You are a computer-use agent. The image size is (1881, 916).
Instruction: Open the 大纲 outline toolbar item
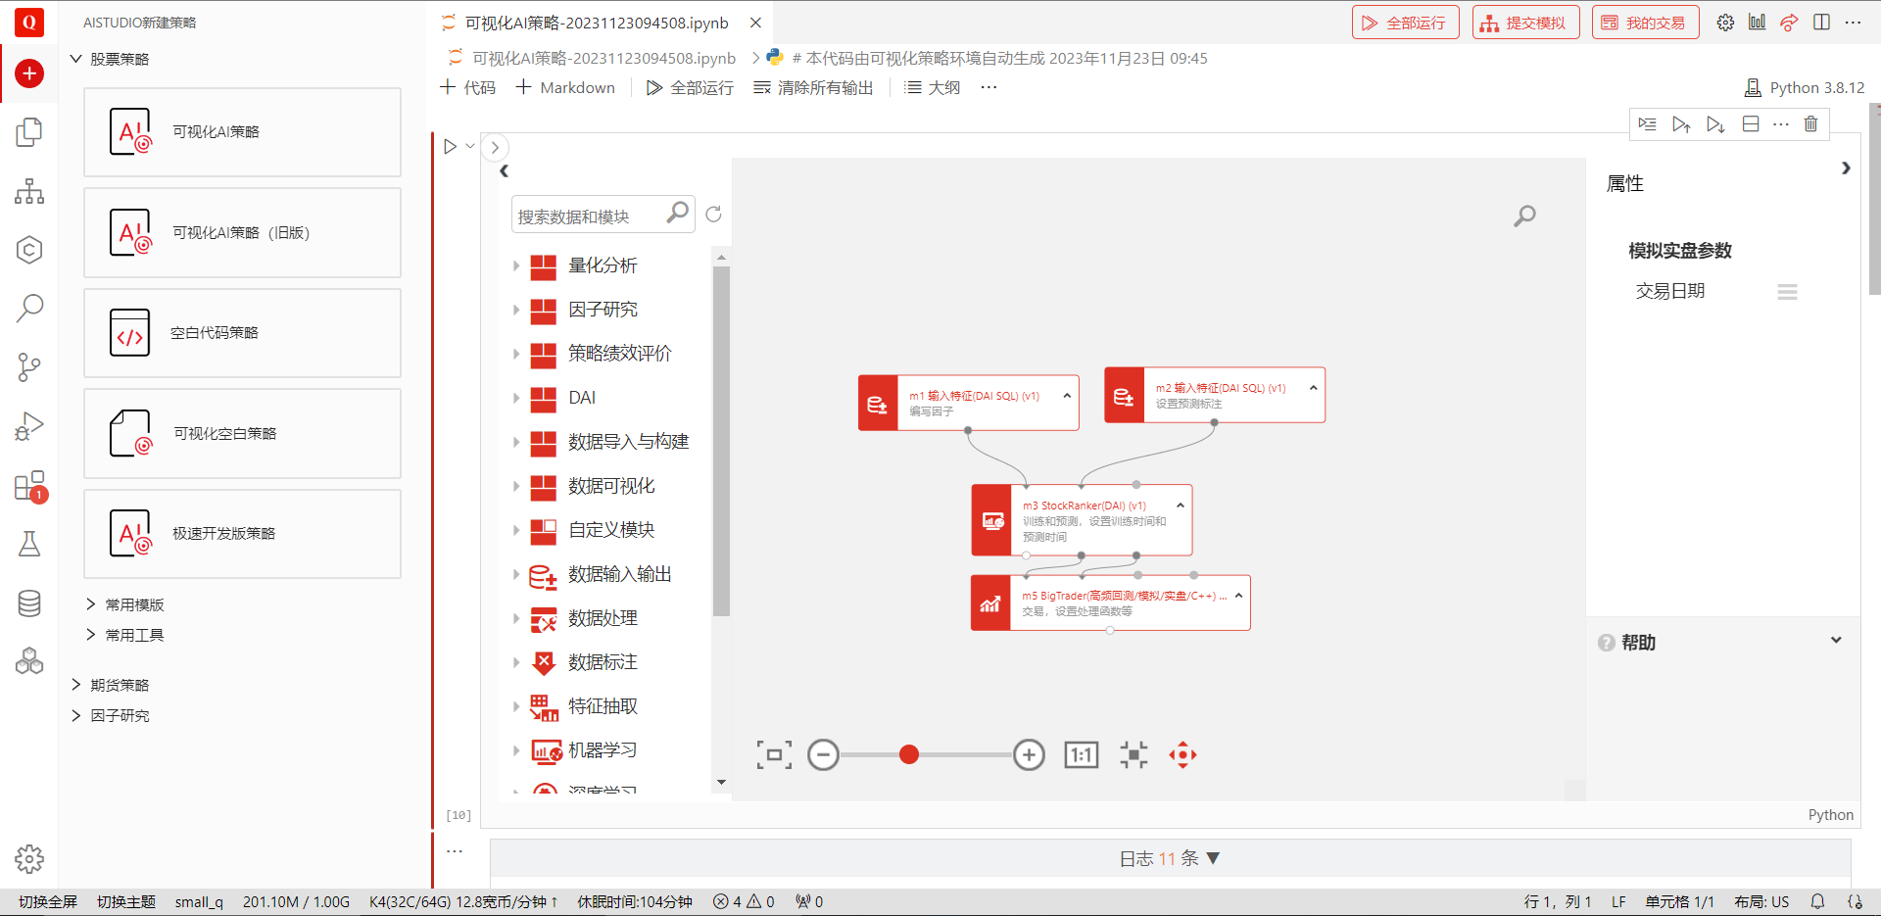click(932, 88)
